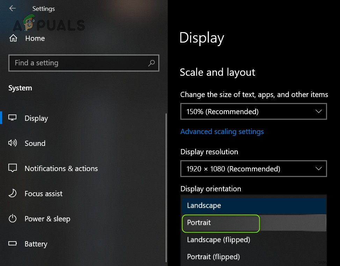This screenshot has width=340, height=266.
Task: Expand the 150% scale dropdown arrow
Action: point(318,112)
